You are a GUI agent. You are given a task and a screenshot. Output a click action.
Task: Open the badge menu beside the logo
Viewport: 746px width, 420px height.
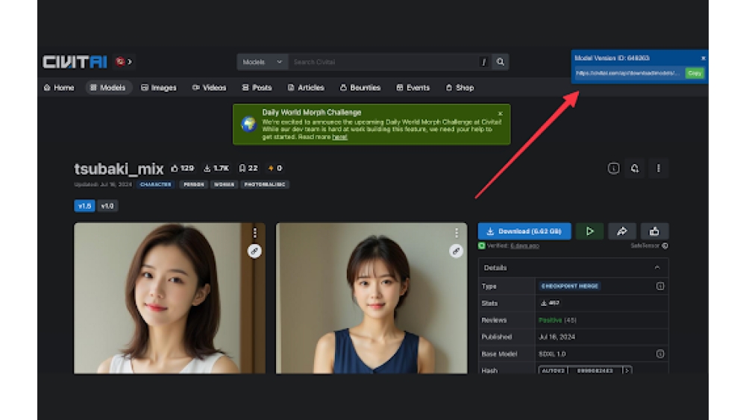tap(124, 62)
